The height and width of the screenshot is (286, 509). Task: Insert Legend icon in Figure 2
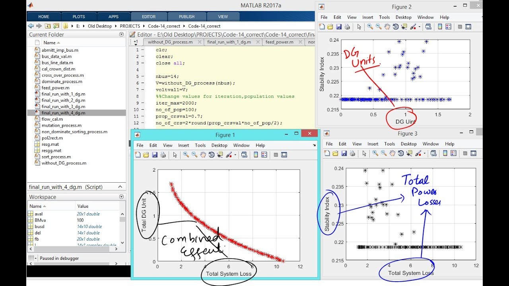click(x=448, y=27)
